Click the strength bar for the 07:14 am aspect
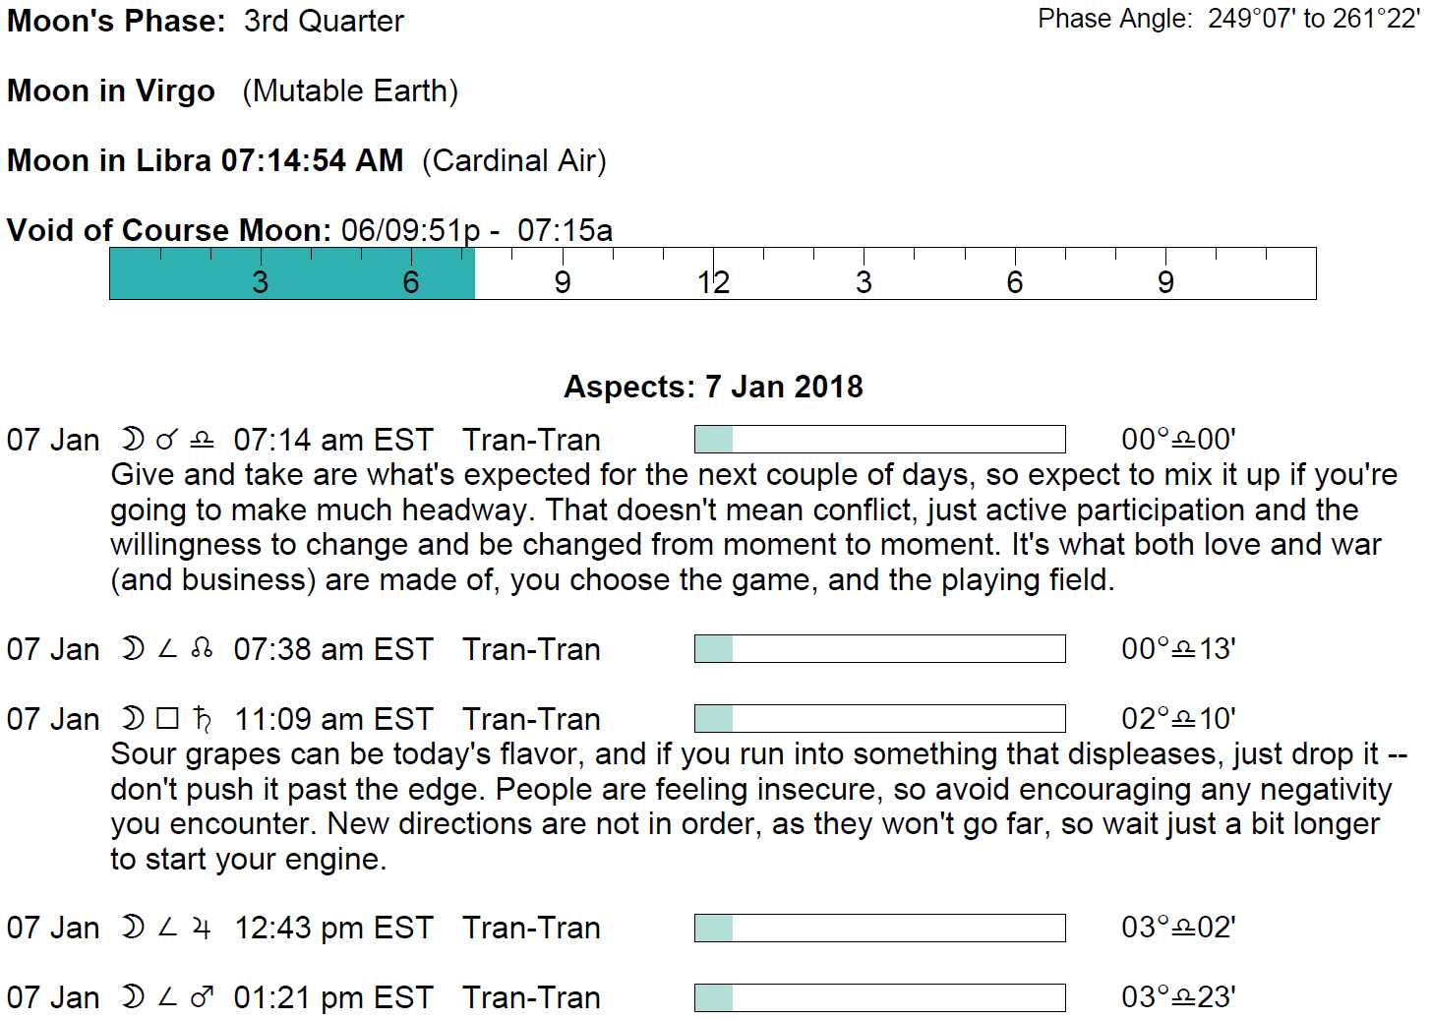Screen dimensions: 1431x1020 tap(879, 439)
